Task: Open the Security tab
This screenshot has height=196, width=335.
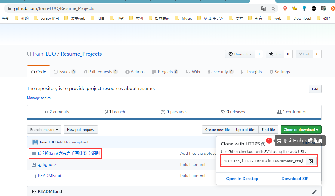Action: [220, 72]
